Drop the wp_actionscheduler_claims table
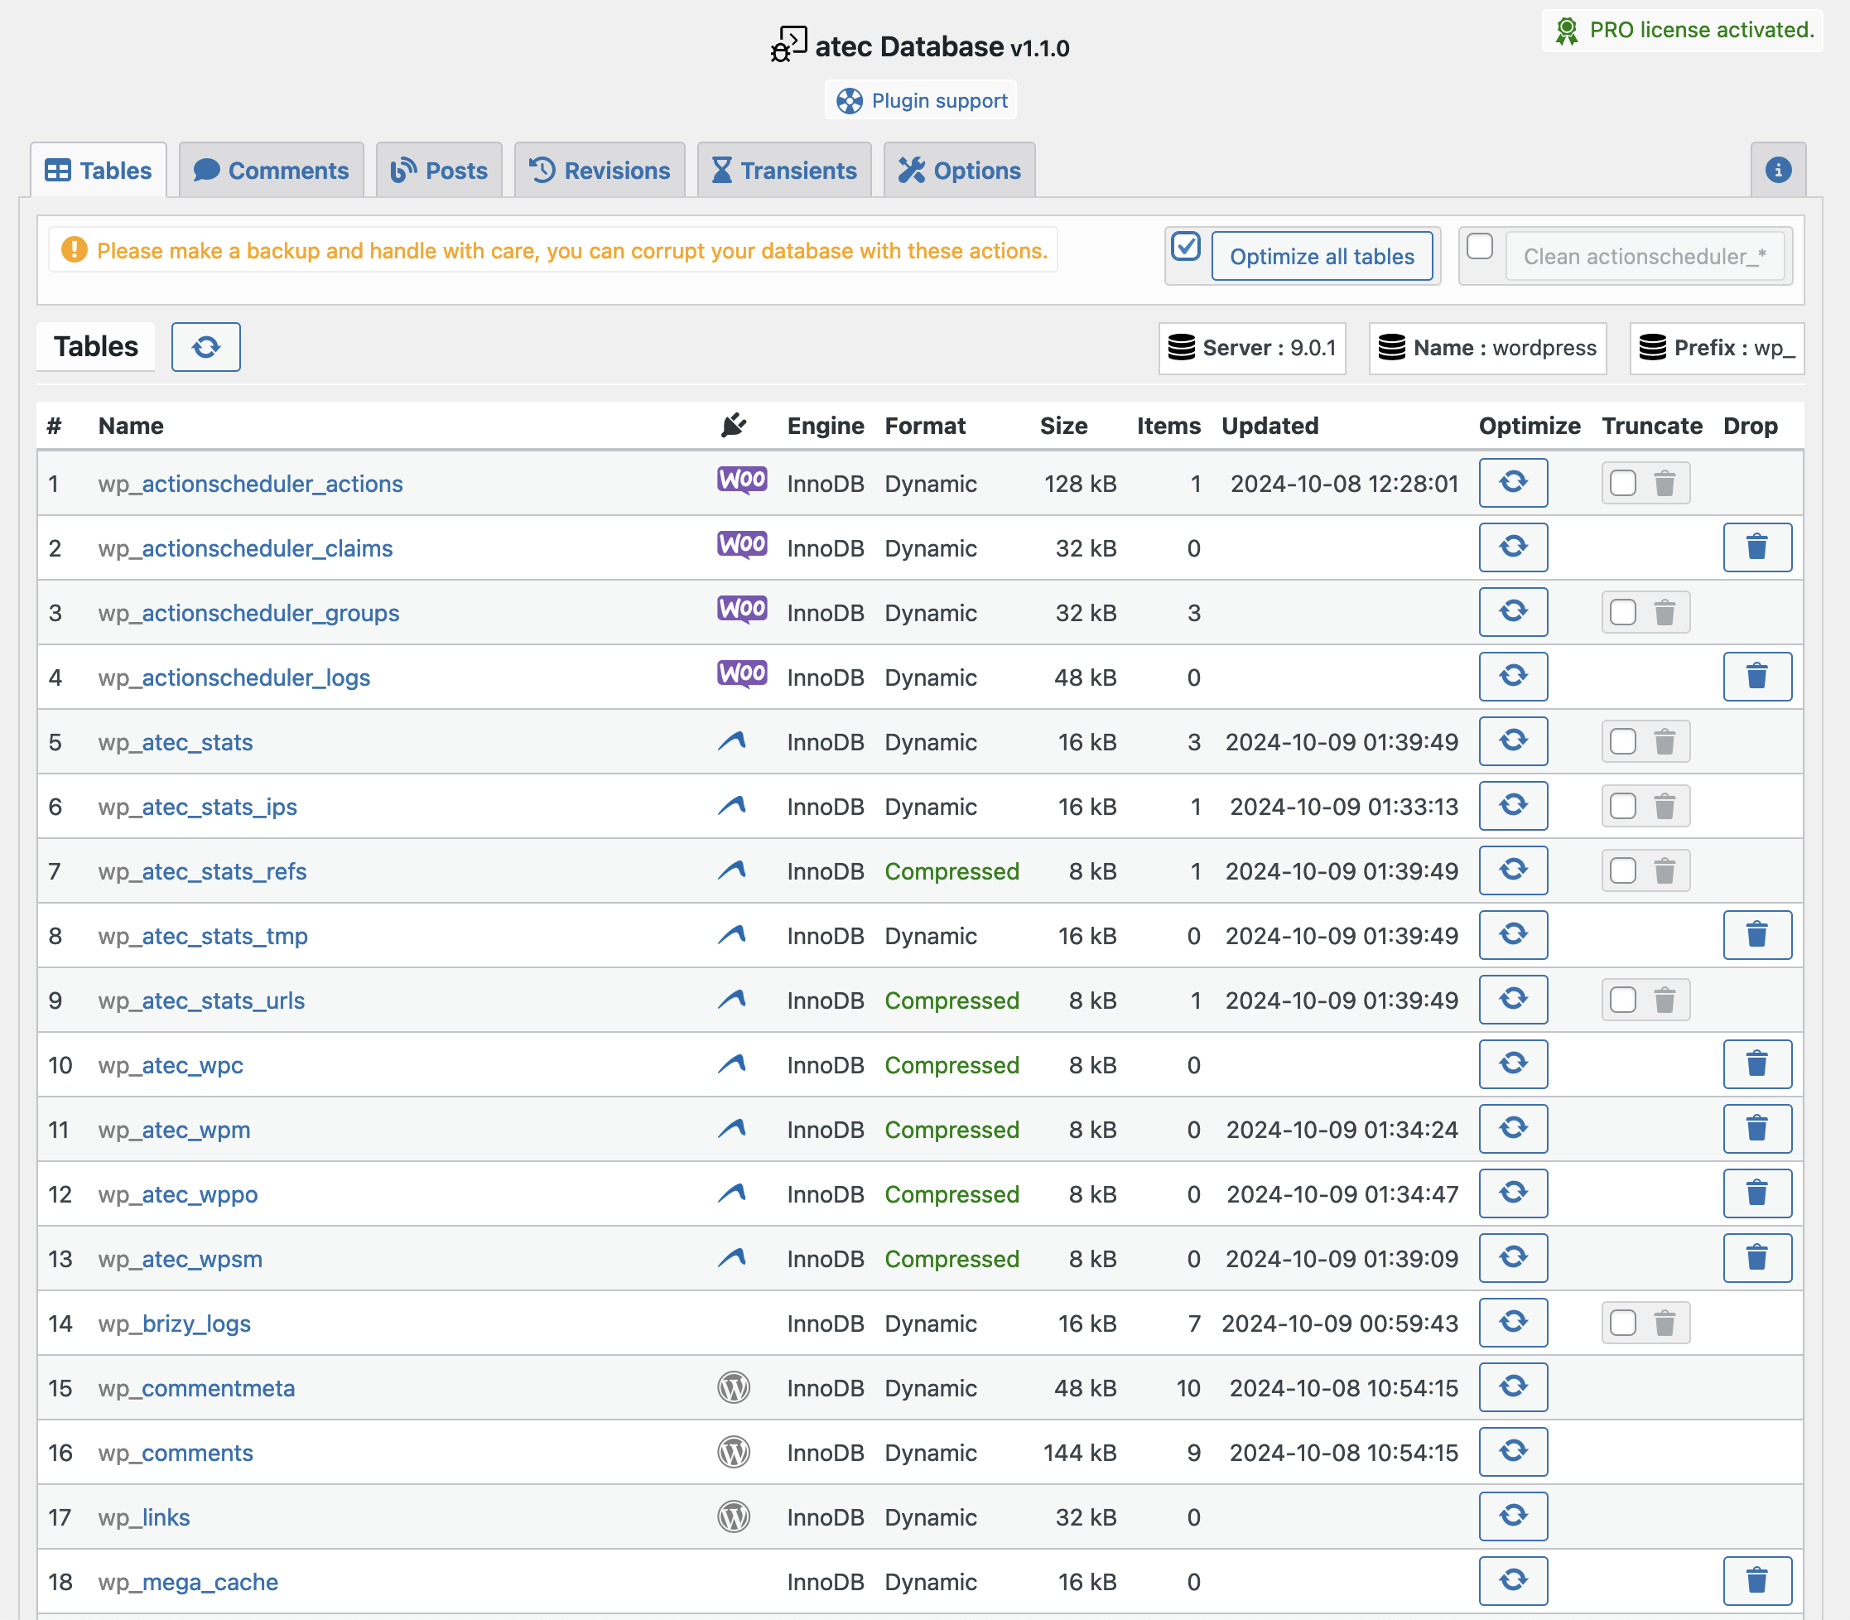The width and height of the screenshot is (1850, 1620). coord(1757,547)
